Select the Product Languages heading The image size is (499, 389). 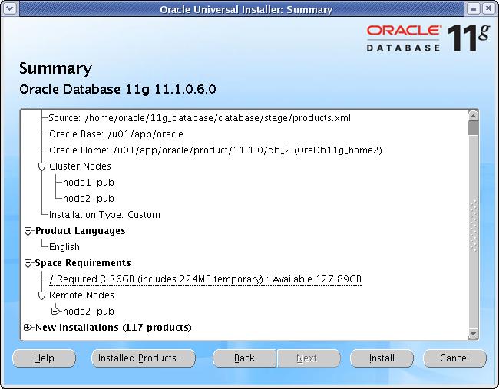80,231
